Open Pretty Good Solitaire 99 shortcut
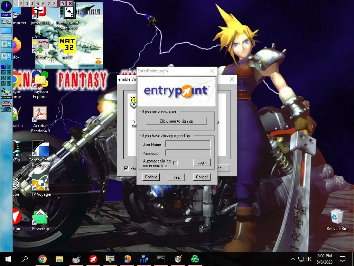354x266 pixels. tap(67, 19)
